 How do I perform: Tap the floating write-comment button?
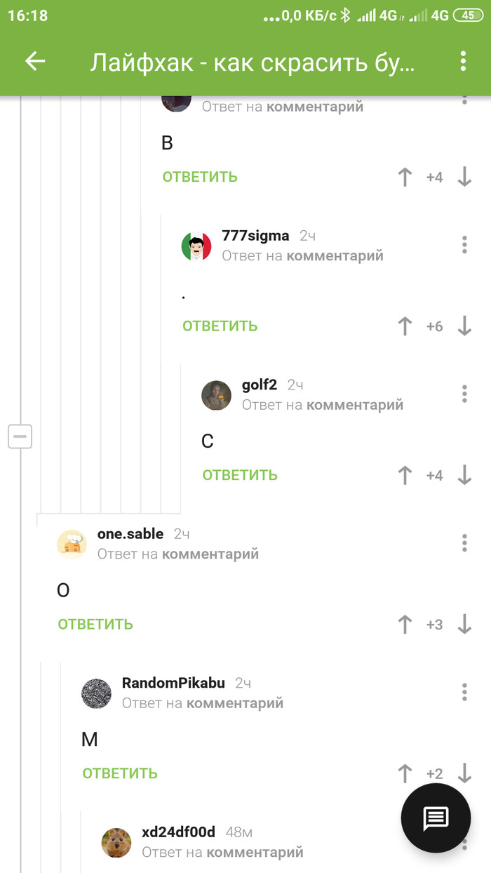point(436,819)
